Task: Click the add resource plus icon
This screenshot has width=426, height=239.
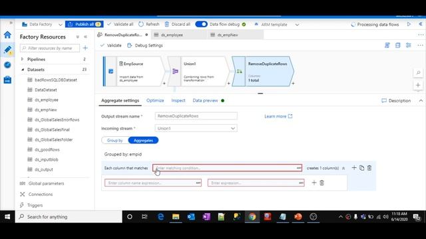Action: 85,48
